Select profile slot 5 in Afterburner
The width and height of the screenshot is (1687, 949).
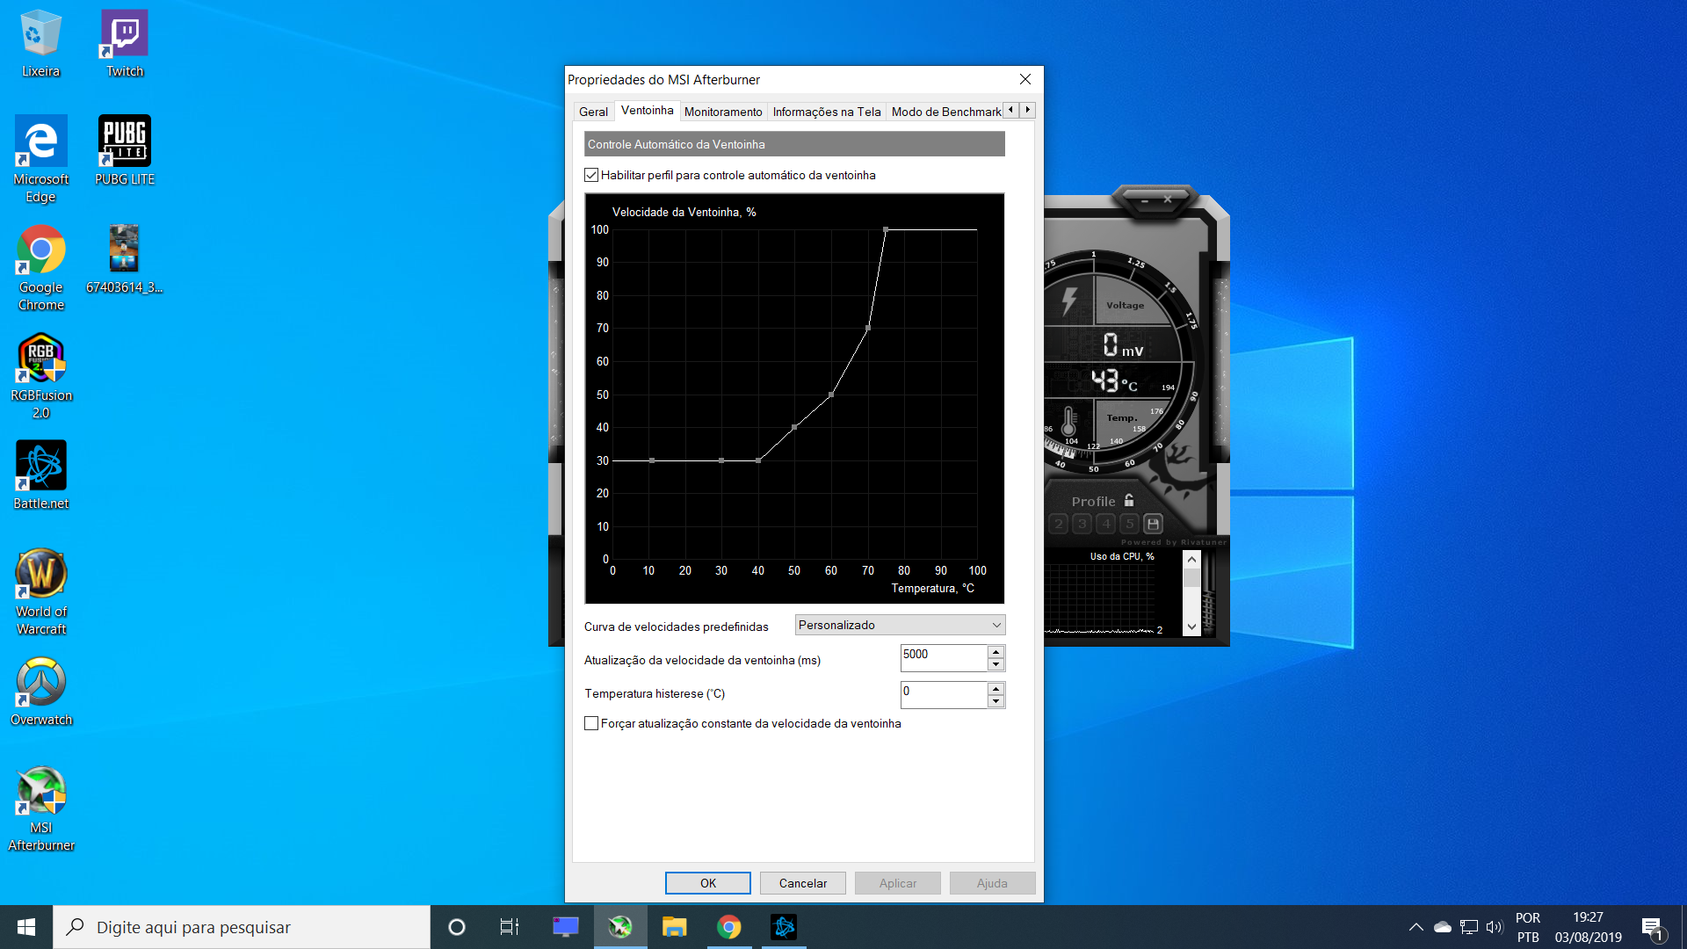pyautogui.click(x=1130, y=524)
